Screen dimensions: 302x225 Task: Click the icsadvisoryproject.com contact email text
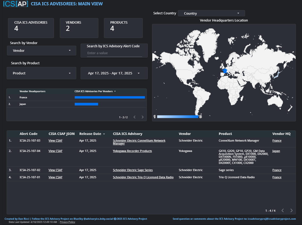(x=272, y=219)
